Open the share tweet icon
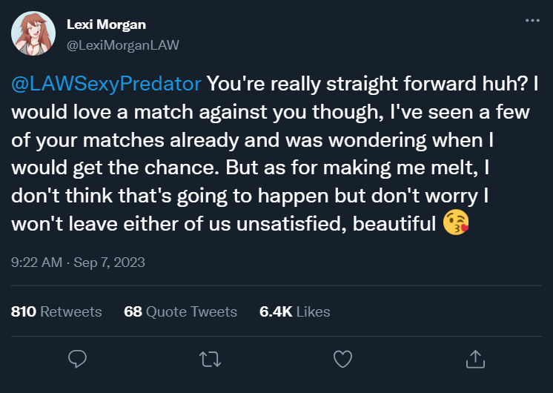The image size is (553, 393). pos(474,359)
